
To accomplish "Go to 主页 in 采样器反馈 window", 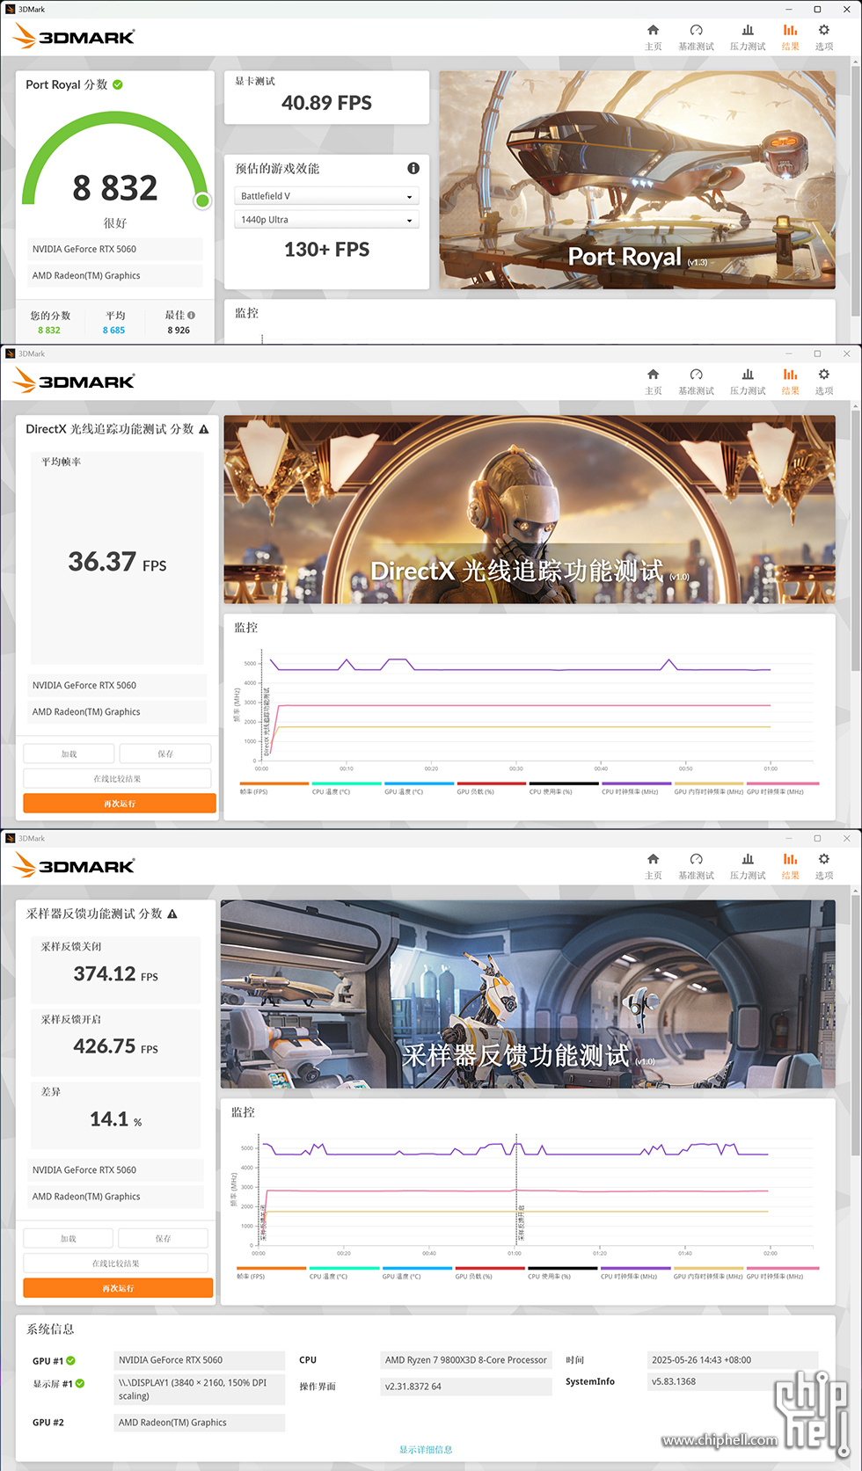I will [x=653, y=866].
